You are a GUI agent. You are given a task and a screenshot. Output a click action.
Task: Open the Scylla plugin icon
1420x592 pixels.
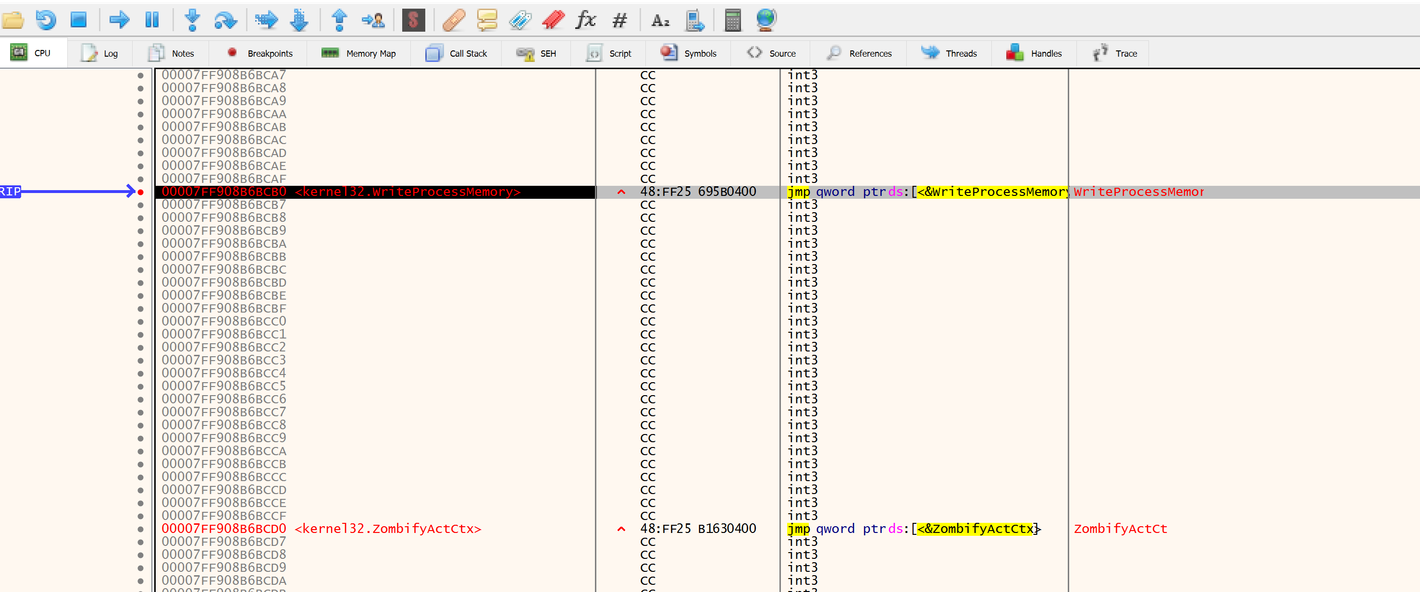click(413, 20)
